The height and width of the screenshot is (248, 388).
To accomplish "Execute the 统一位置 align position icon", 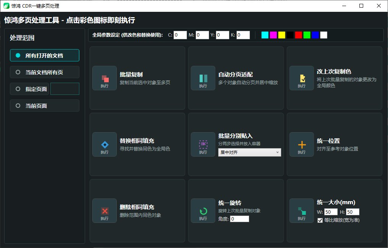I will [x=301, y=144].
